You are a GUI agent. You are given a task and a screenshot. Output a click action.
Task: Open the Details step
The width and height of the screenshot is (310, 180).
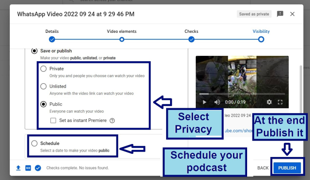(x=52, y=39)
